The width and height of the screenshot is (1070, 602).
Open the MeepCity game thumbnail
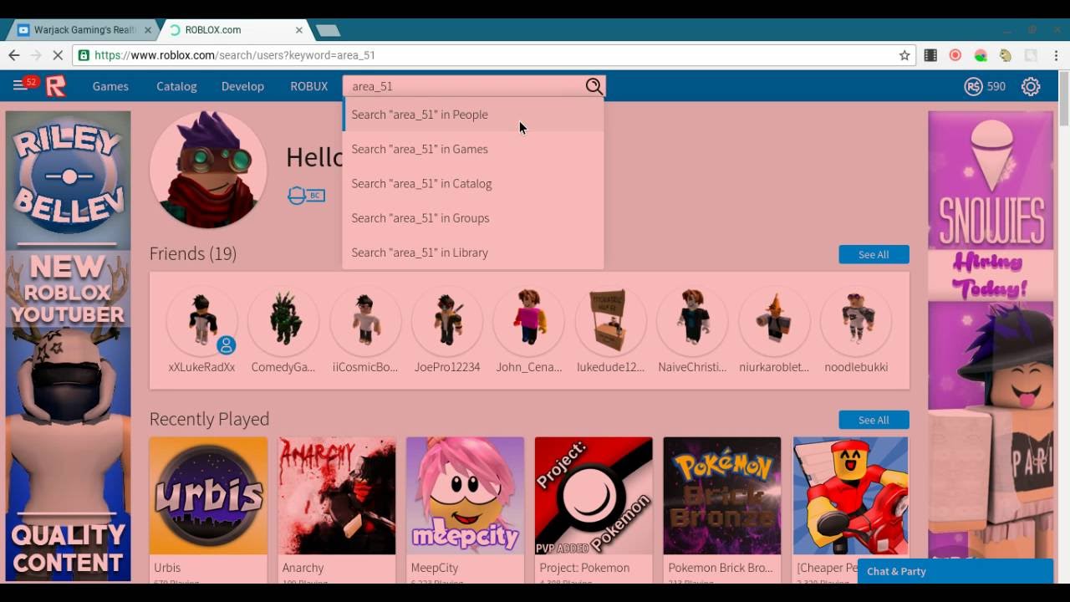[x=466, y=496]
